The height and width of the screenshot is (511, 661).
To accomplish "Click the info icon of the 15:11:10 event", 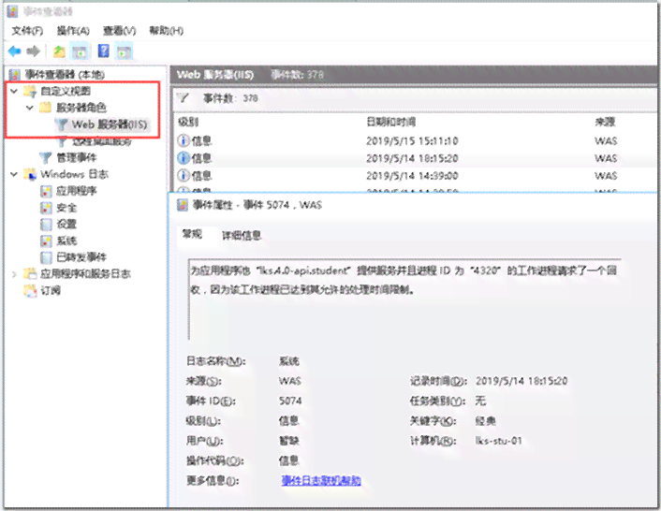I will tap(183, 140).
